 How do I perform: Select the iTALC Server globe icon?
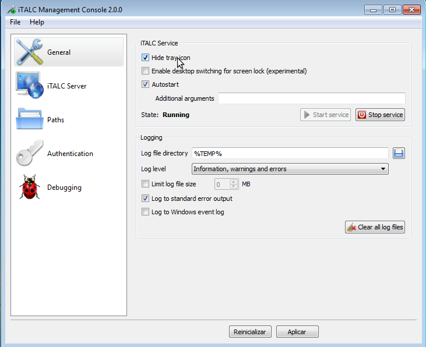(30, 85)
